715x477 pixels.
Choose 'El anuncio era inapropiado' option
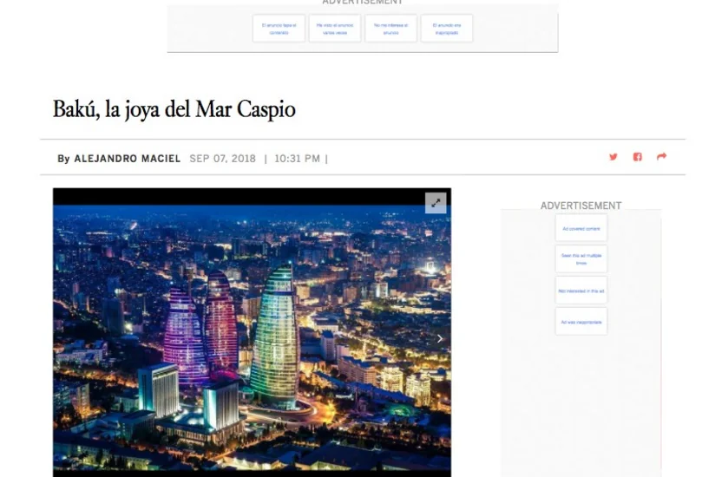pyautogui.click(x=447, y=29)
